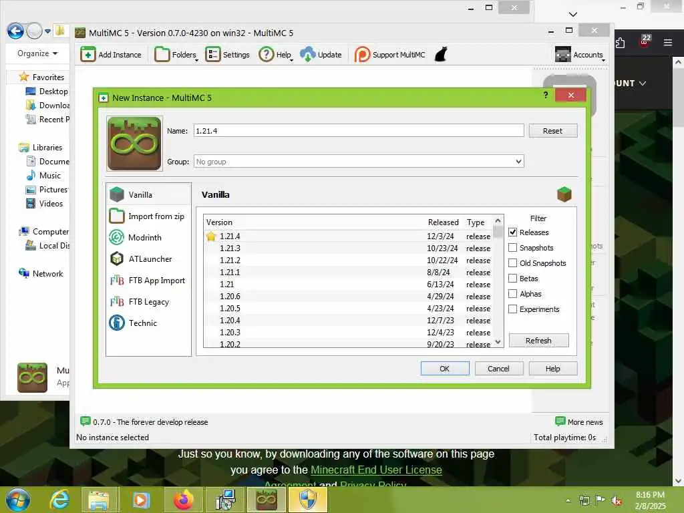Viewport: 684px width, 513px height.
Task: Select Vanilla source in sidebar
Action: pos(148,194)
